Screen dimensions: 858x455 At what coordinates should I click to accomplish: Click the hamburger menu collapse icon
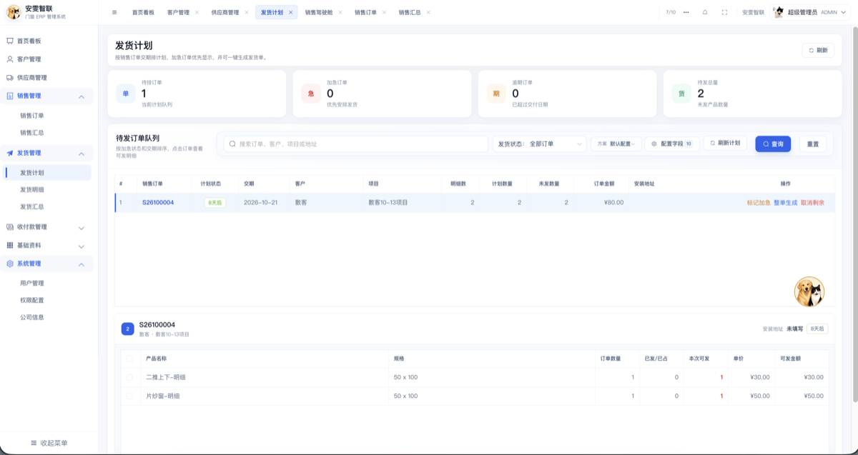pyautogui.click(x=114, y=12)
